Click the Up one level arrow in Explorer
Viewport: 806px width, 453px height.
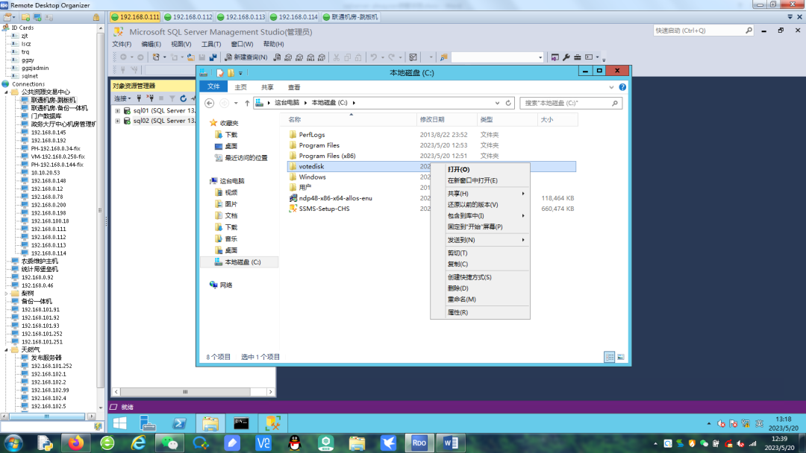coord(247,103)
